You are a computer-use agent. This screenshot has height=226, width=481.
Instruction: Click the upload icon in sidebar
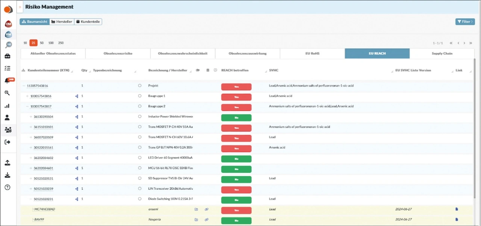click(8, 163)
